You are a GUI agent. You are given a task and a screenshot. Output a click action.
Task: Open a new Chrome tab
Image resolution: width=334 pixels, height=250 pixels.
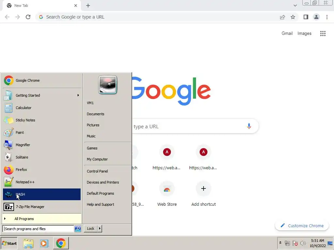(x=88, y=6)
